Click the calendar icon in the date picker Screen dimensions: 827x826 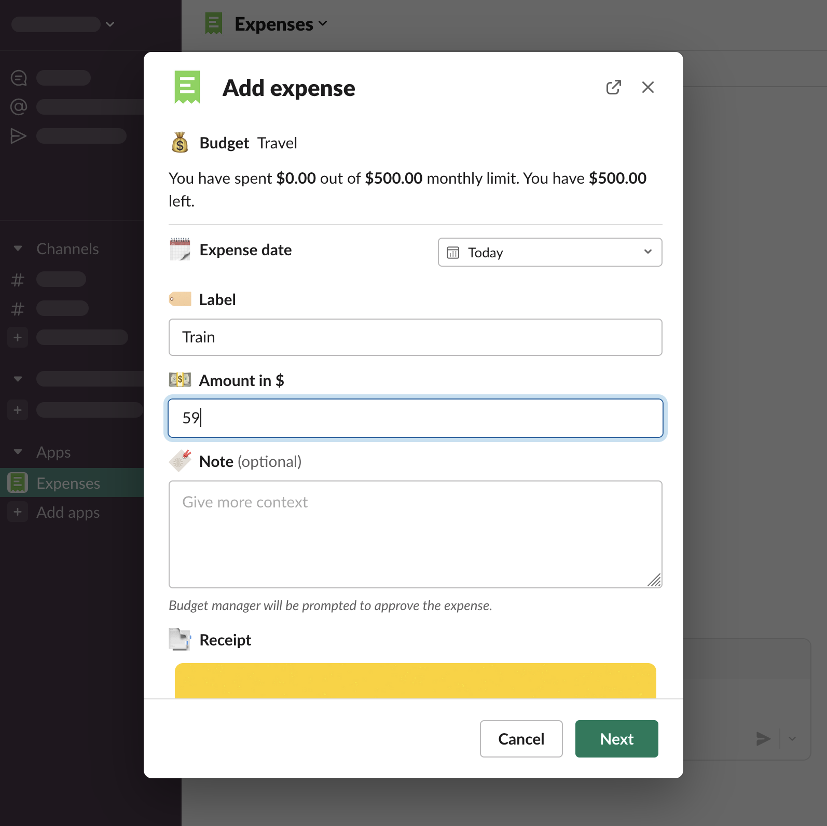453,253
